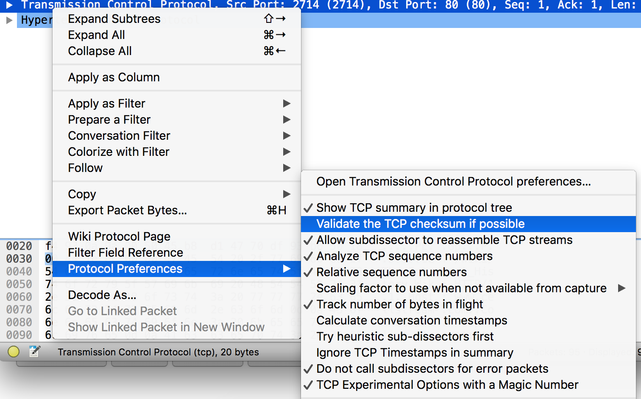Screen dimensions: 641x399
Task: Select Export Packet Bytes menu item
Action: (x=127, y=211)
